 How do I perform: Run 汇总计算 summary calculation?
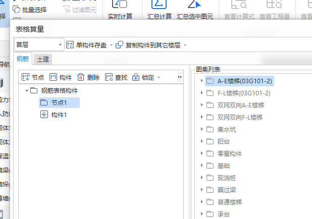pos(159,10)
